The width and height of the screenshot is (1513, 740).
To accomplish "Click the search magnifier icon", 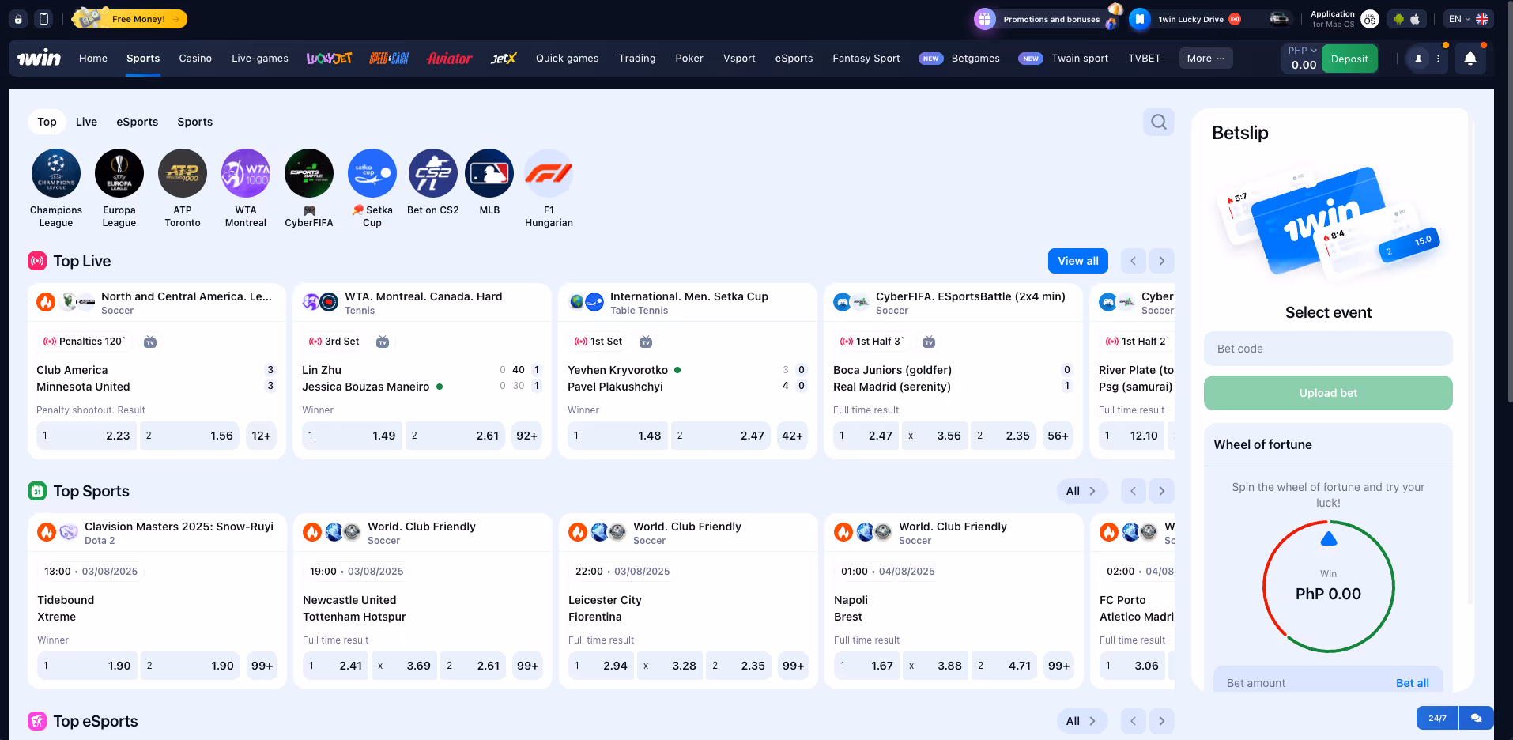I will tap(1159, 122).
